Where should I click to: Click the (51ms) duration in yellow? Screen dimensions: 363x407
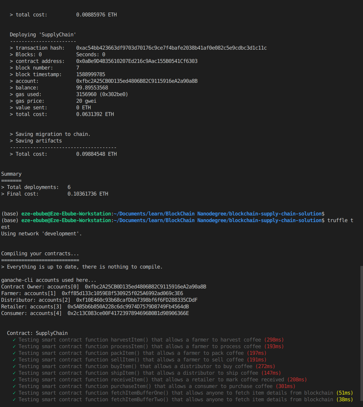[x=345, y=393]
